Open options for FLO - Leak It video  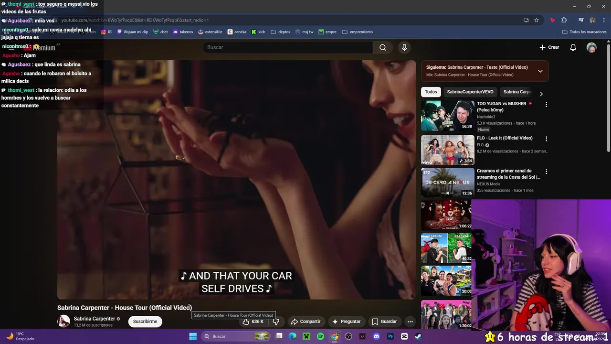pyautogui.click(x=546, y=139)
